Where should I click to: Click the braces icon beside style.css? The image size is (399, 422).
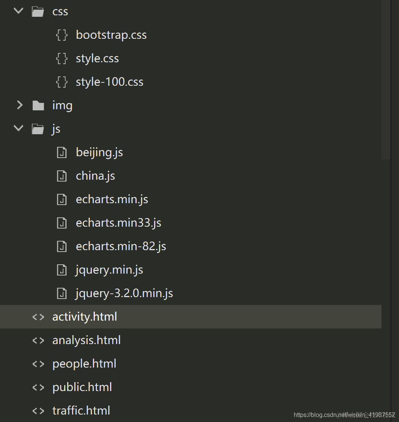(x=62, y=59)
